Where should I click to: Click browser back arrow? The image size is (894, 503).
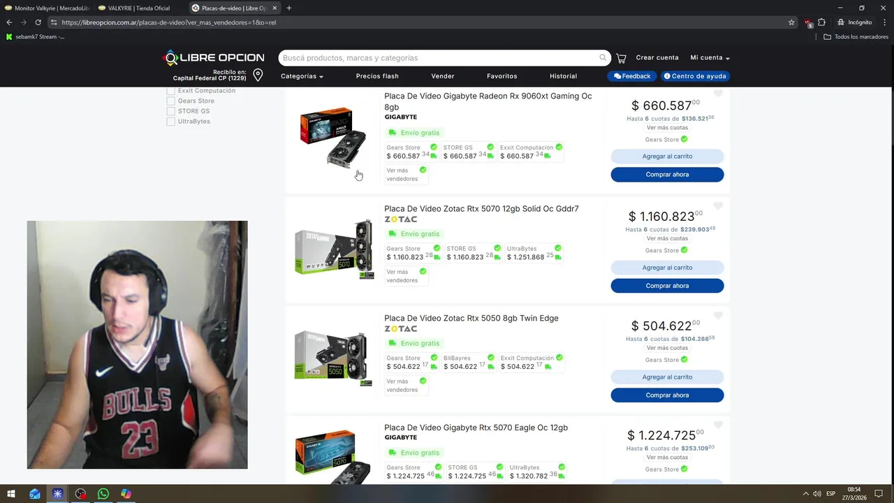coord(9,22)
